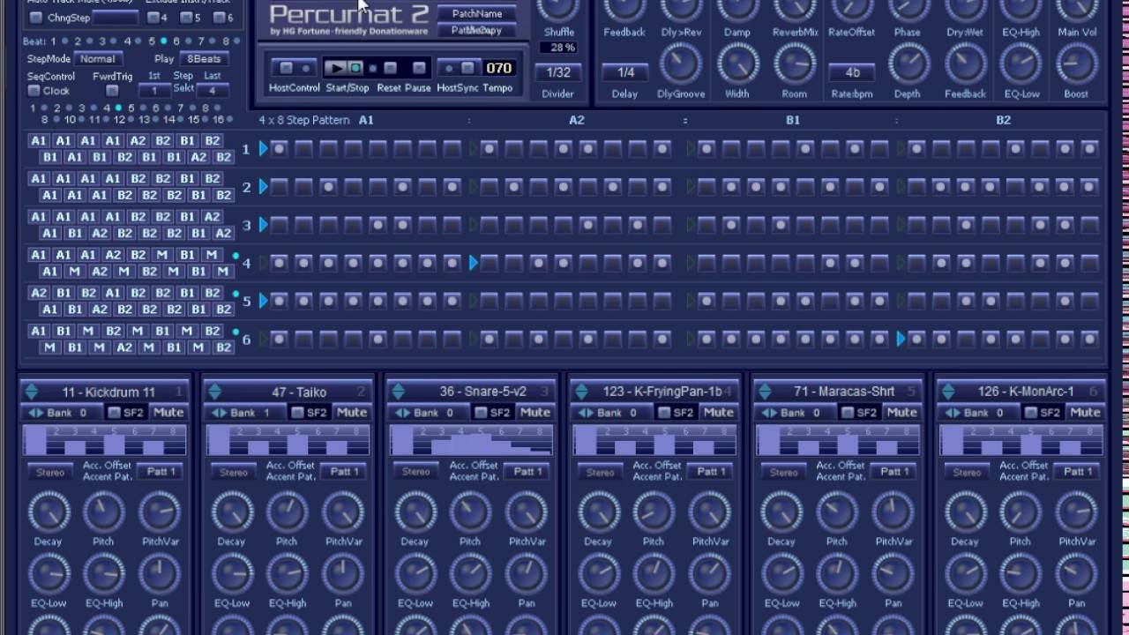Enable the SeqControl Clock checkbox
Screen dimensions: 1129x635
(x=34, y=91)
